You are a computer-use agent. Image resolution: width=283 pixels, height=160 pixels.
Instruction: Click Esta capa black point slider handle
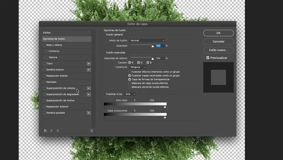tap(106, 107)
